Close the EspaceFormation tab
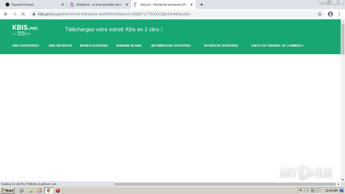345x194 pixels. point(63,5)
